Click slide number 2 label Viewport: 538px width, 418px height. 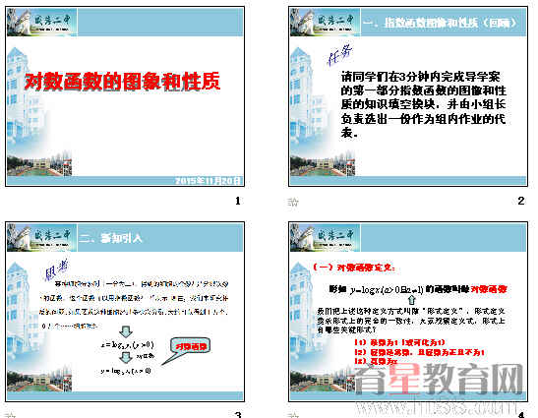pyautogui.click(x=521, y=201)
